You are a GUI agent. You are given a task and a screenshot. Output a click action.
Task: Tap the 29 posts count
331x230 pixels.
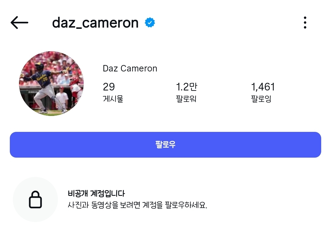coord(109,87)
